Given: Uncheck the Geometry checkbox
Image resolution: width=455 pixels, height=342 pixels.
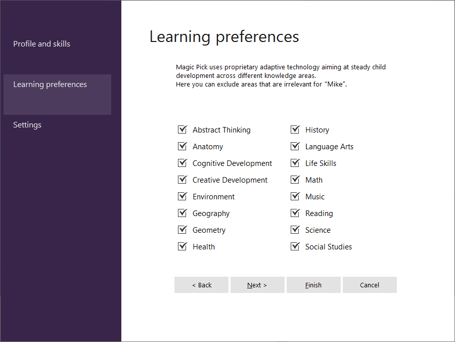Looking at the screenshot, I should pyautogui.click(x=183, y=230).
